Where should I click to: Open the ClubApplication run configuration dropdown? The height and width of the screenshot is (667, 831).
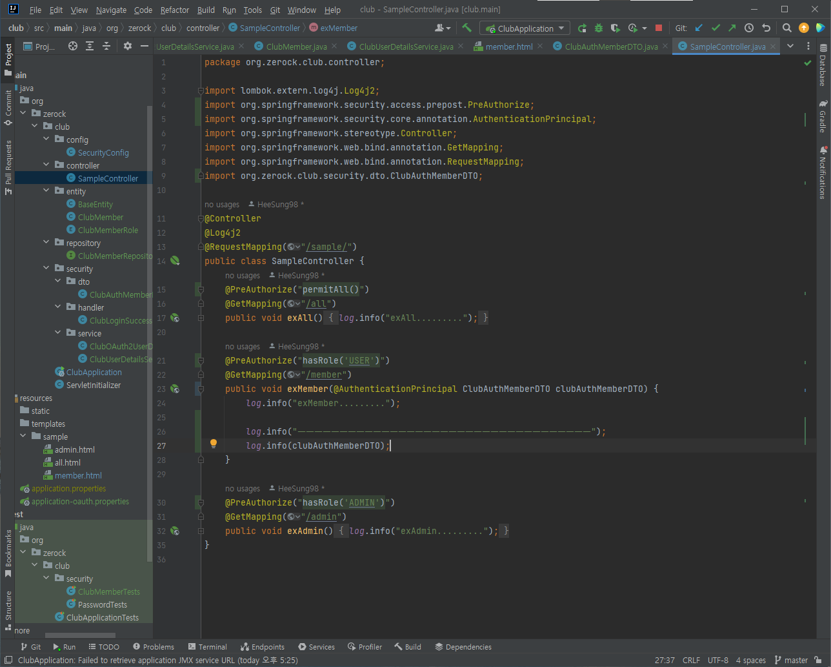[x=525, y=28]
